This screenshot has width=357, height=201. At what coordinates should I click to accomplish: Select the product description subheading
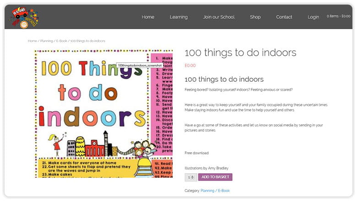click(224, 79)
